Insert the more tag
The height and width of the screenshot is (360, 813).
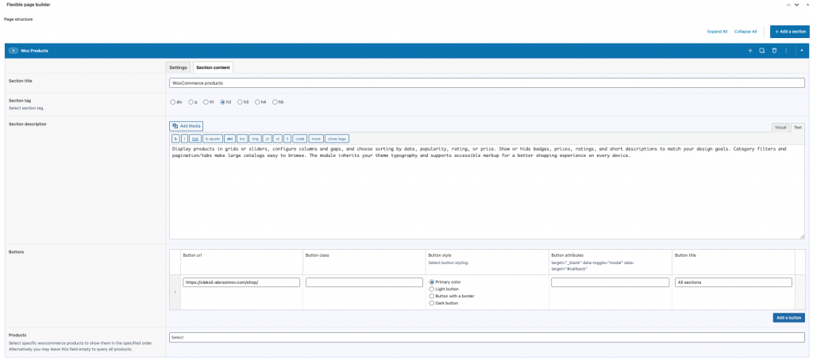pos(316,139)
